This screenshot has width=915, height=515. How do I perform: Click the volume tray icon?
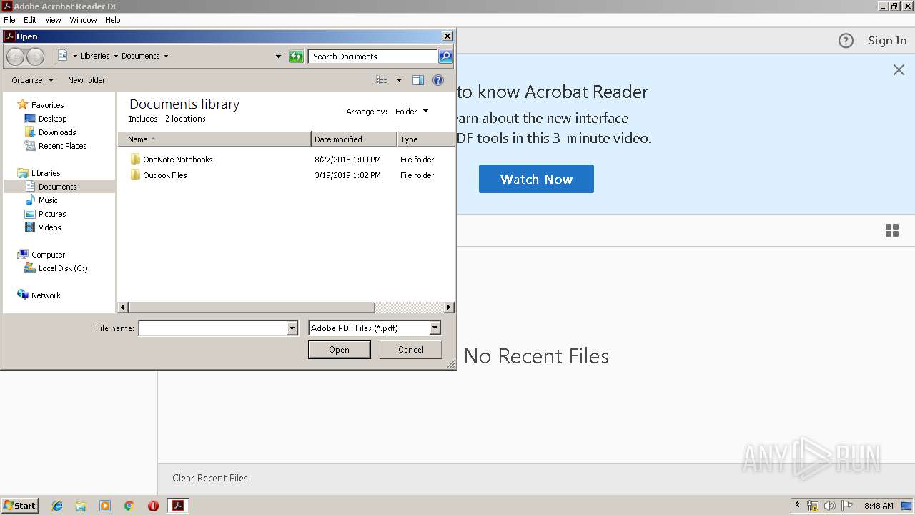[x=830, y=506]
